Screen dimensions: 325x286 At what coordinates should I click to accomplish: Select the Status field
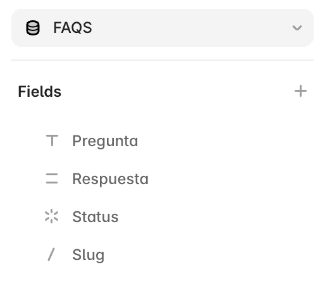(x=162, y=216)
